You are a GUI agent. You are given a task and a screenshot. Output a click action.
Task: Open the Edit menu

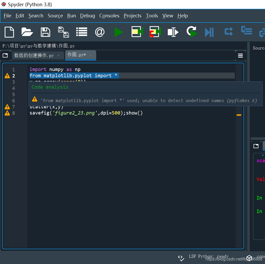pos(20,16)
